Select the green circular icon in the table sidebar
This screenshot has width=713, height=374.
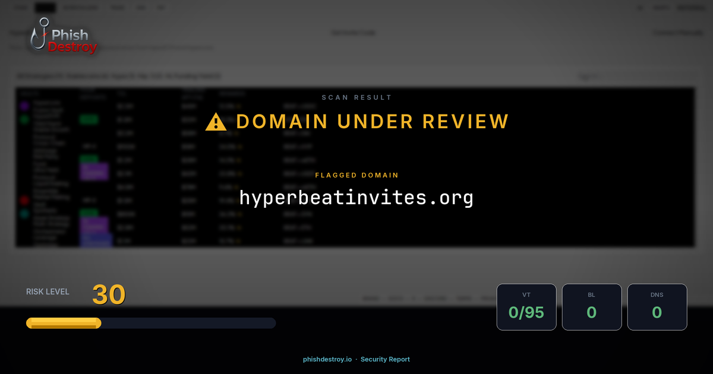pos(24,119)
